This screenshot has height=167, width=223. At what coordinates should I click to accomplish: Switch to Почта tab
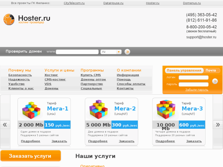point(211,70)
